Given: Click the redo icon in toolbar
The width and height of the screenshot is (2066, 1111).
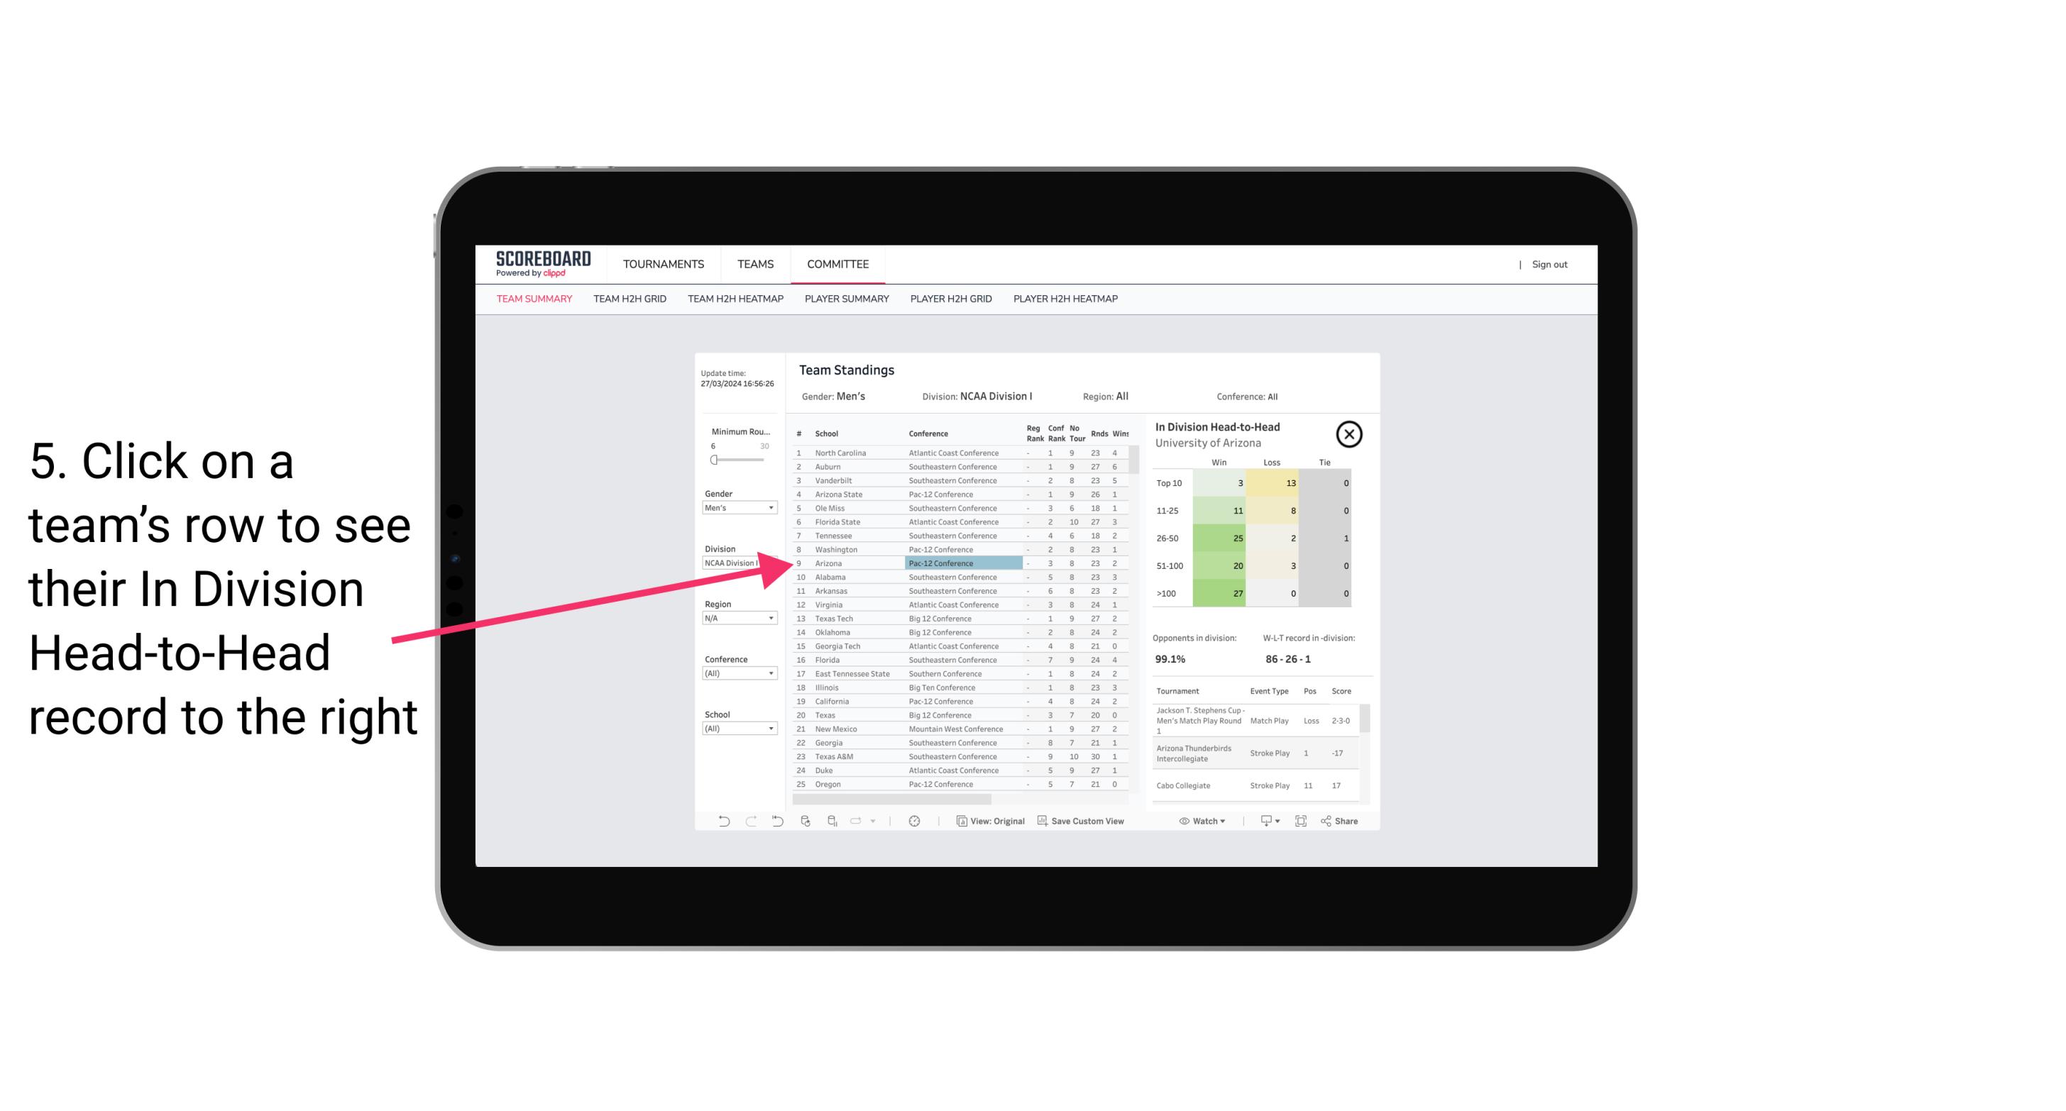Looking at the screenshot, I should [x=749, y=821].
